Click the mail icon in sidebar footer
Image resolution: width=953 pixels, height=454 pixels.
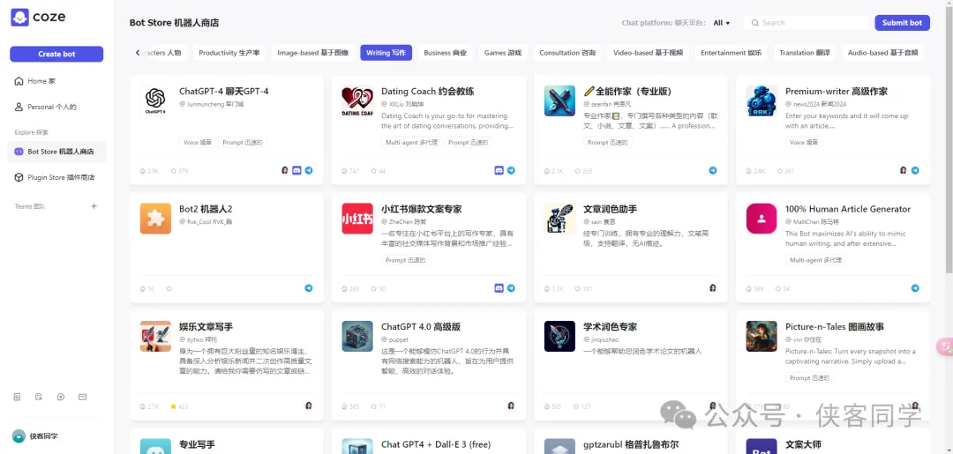[x=83, y=397]
